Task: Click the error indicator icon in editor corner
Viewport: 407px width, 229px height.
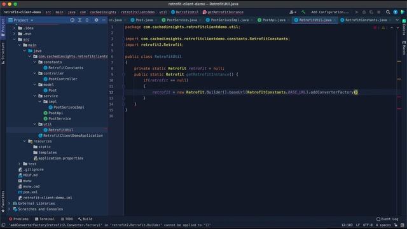Action: pyautogui.click(x=375, y=27)
